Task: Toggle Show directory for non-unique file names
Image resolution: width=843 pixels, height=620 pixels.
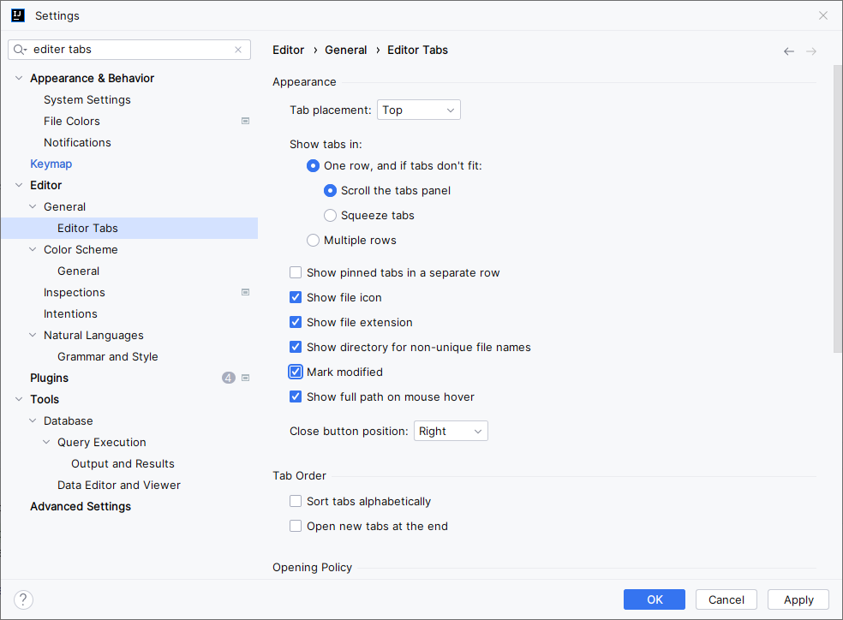Action: click(x=296, y=347)
